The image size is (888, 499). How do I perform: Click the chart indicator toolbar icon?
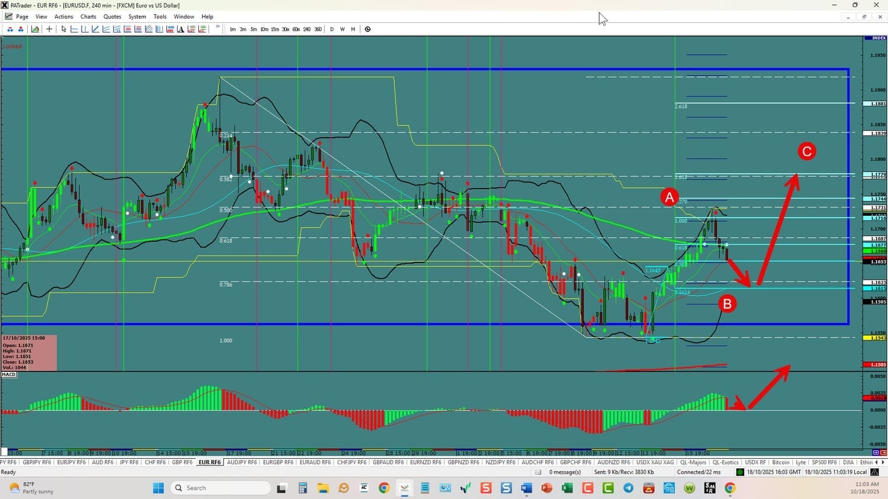(x=36, y=29)
